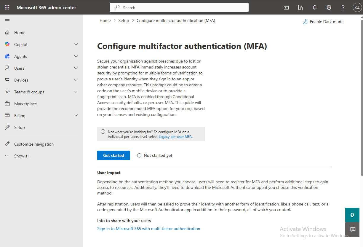
Task: Go to Setup breadcrumb
Action: [124, 20]
